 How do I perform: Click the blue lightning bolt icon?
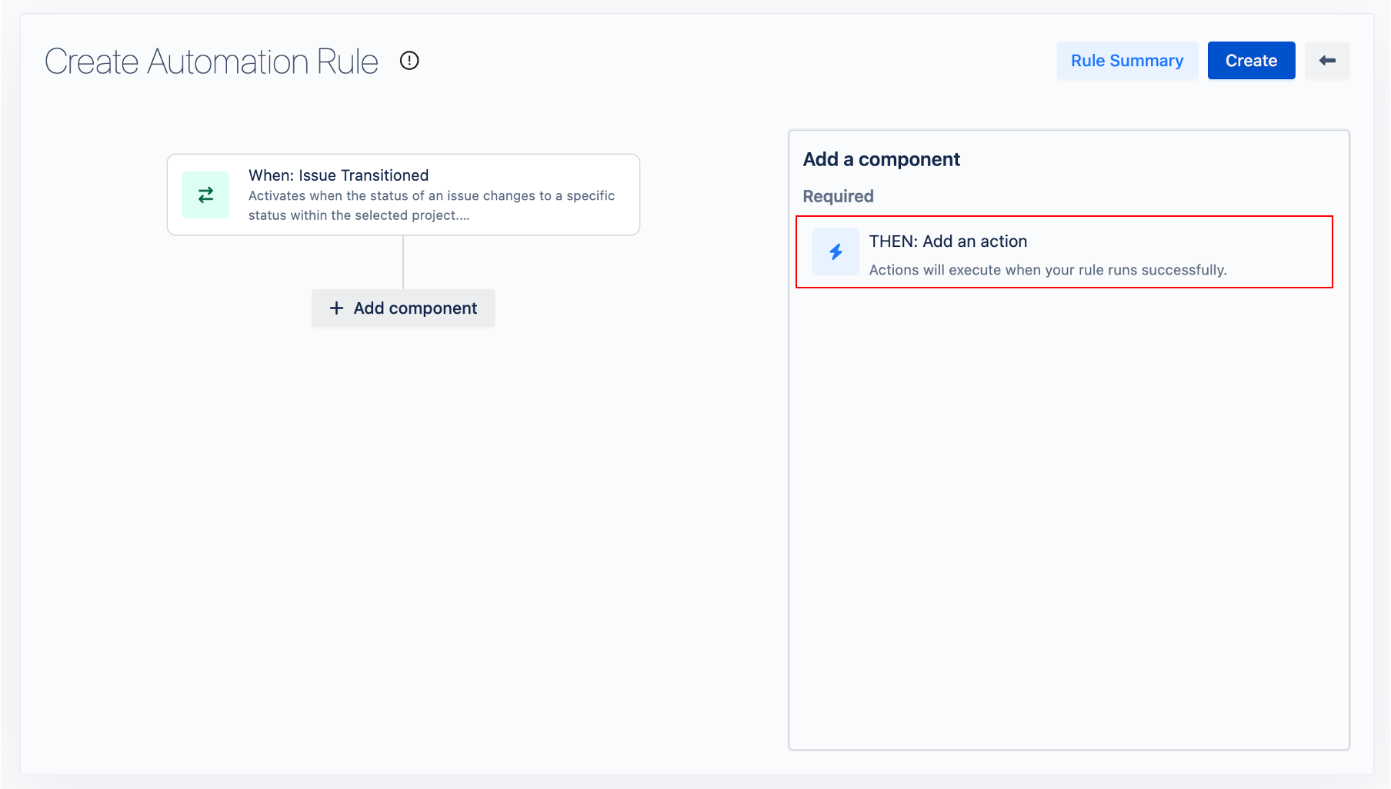pos(836,252)
